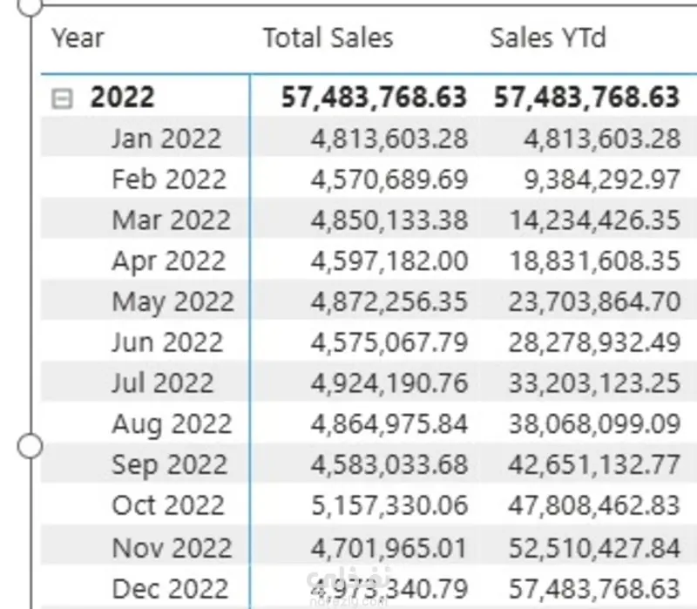The width and height of the screenshot is (697, 609).
Task: Select the Apr 2022 row label
Action: tap(168, 261)
